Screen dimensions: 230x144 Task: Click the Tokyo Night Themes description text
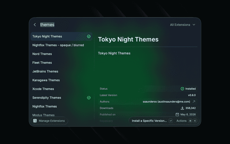point(114,53)
